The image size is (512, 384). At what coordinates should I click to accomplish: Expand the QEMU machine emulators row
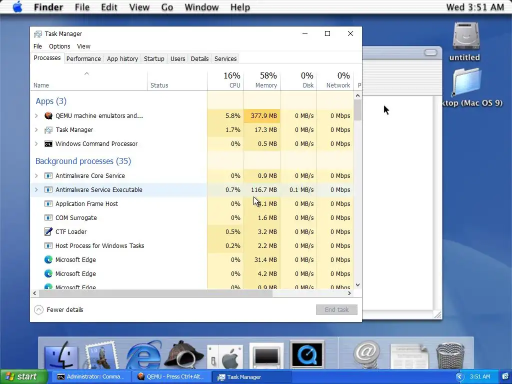click(x=36, y=115)
